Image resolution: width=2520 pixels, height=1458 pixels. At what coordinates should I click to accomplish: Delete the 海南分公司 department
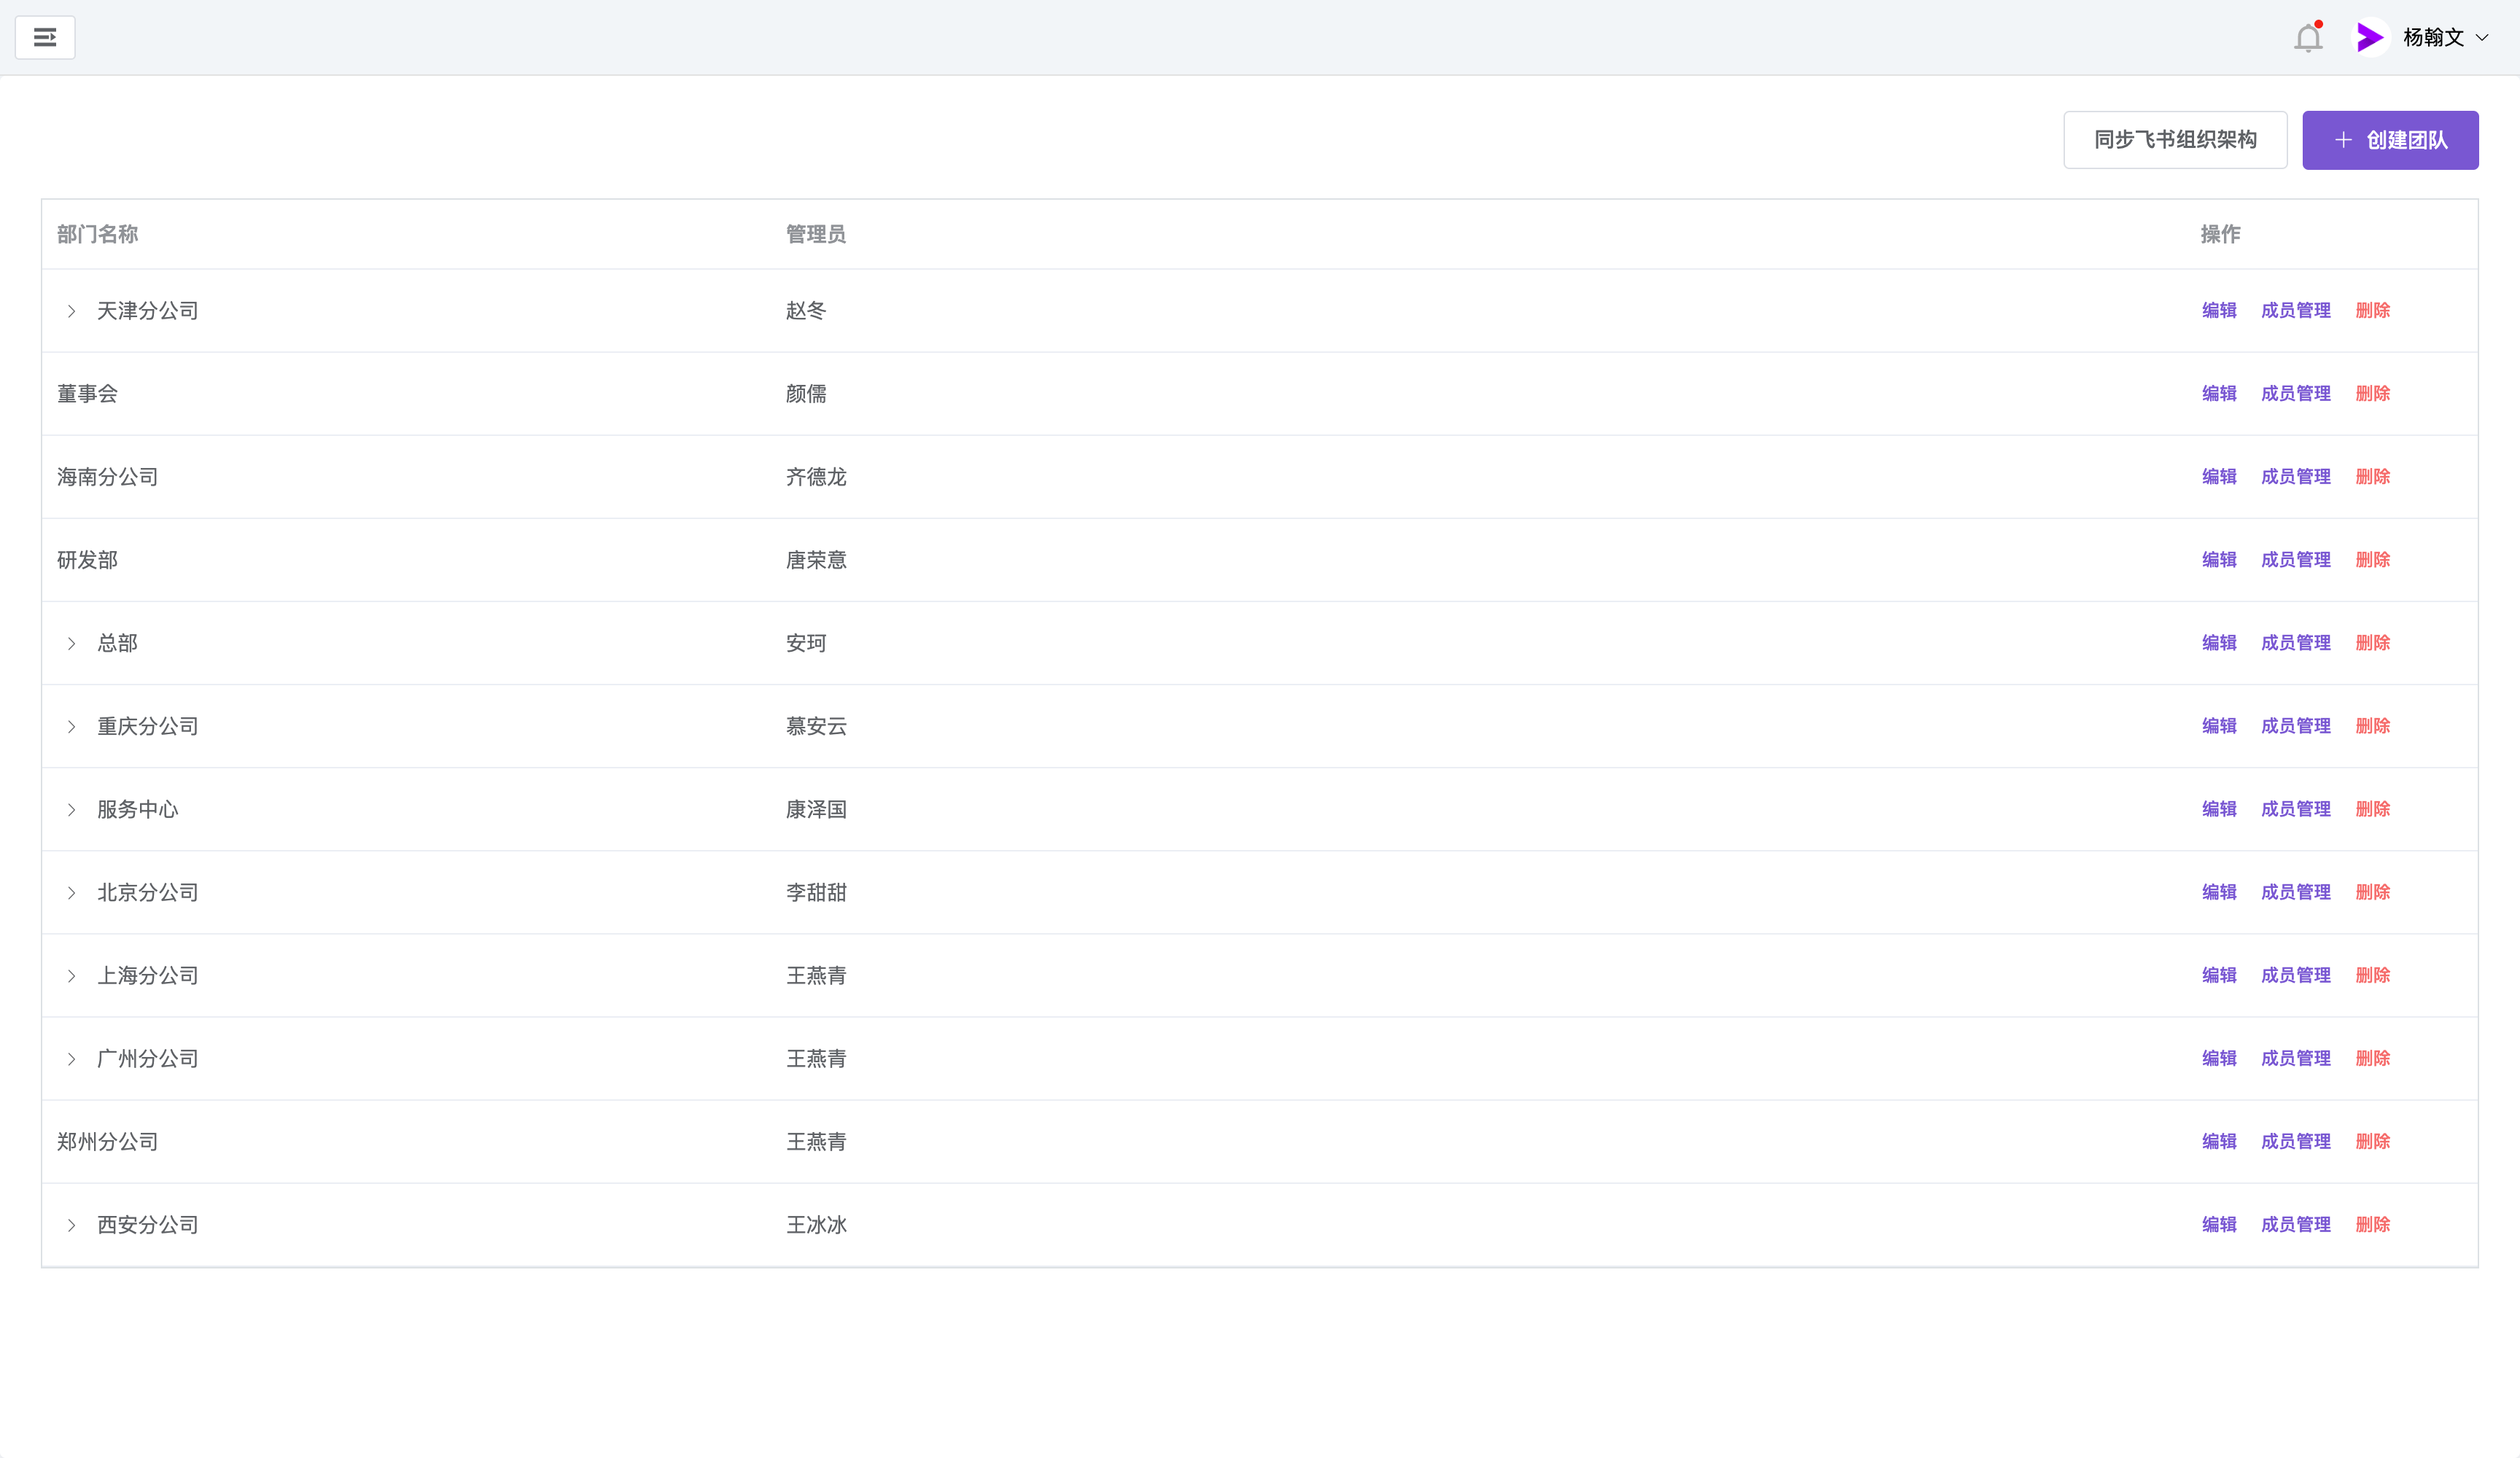click(2372, 476)
